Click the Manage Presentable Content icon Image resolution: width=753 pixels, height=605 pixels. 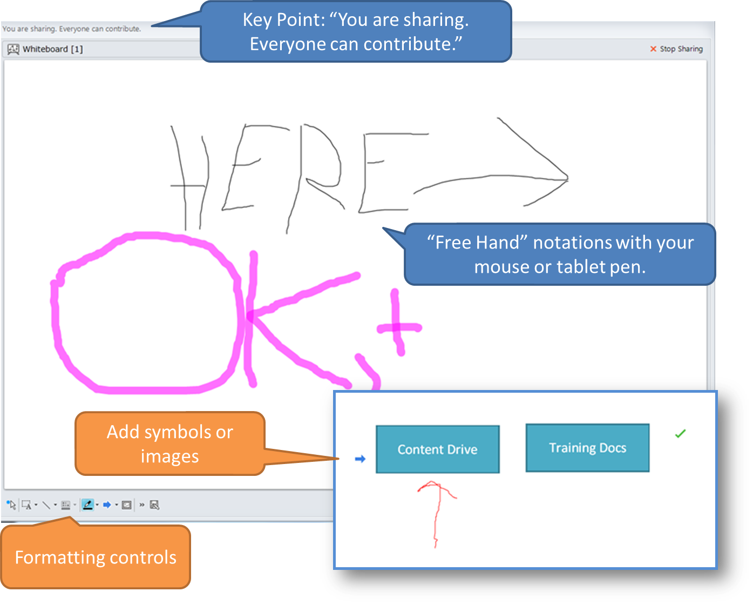click(154, 505)
